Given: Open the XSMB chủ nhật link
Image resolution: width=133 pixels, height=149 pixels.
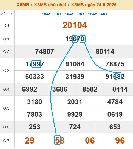Looking at the screenshot, I should (50, 5).
